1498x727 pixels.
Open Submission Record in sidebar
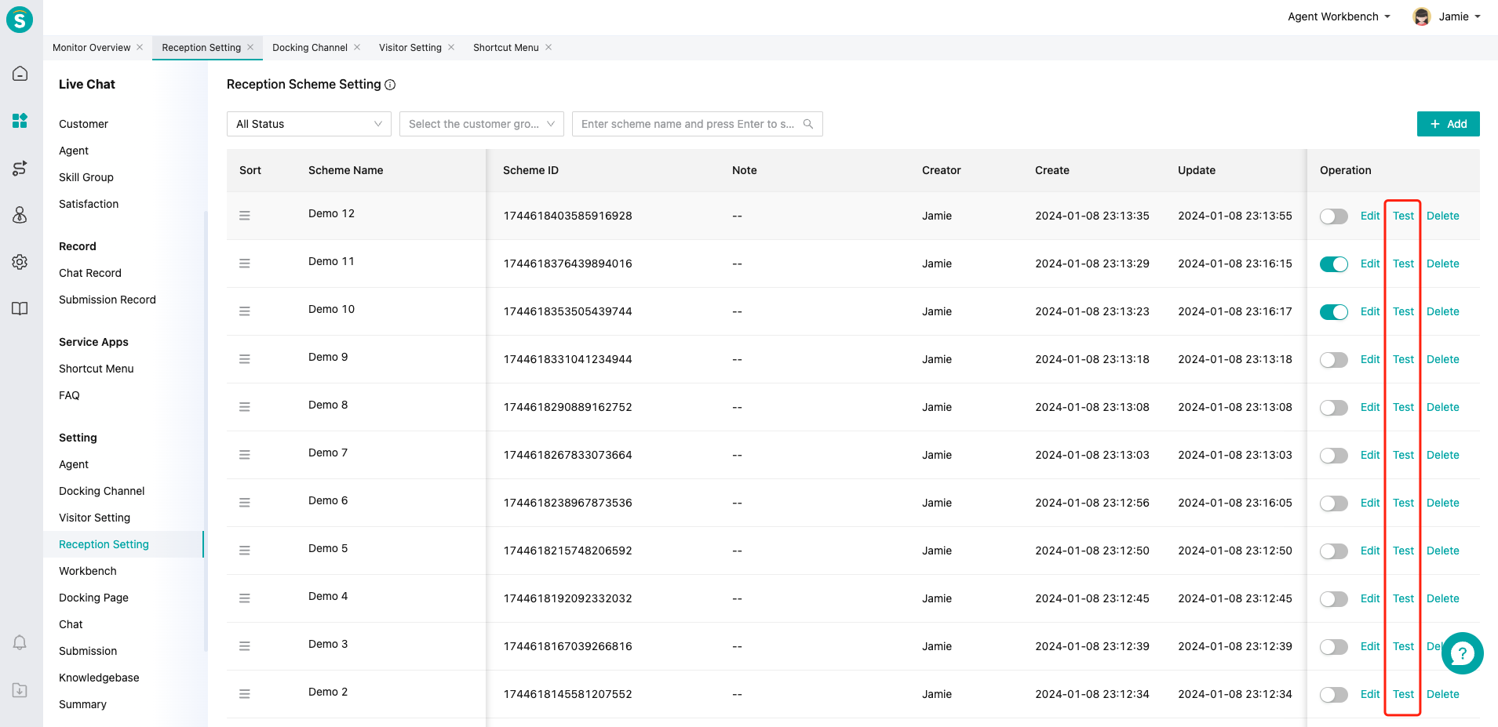click(x=108, y=300)
